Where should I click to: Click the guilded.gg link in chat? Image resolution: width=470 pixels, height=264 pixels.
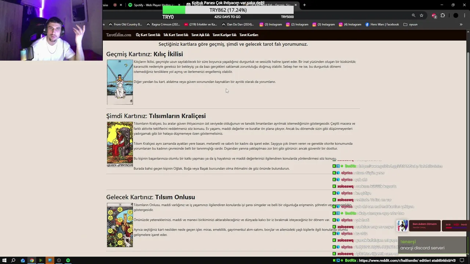[x=400, y=166]
